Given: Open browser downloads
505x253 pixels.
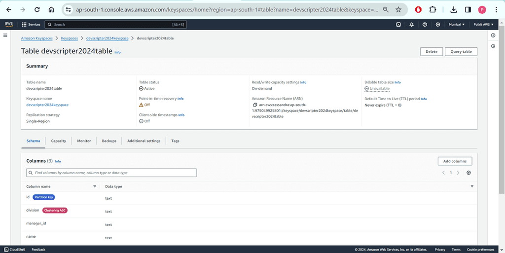Looking at the screenshot, I should [454, 10].
